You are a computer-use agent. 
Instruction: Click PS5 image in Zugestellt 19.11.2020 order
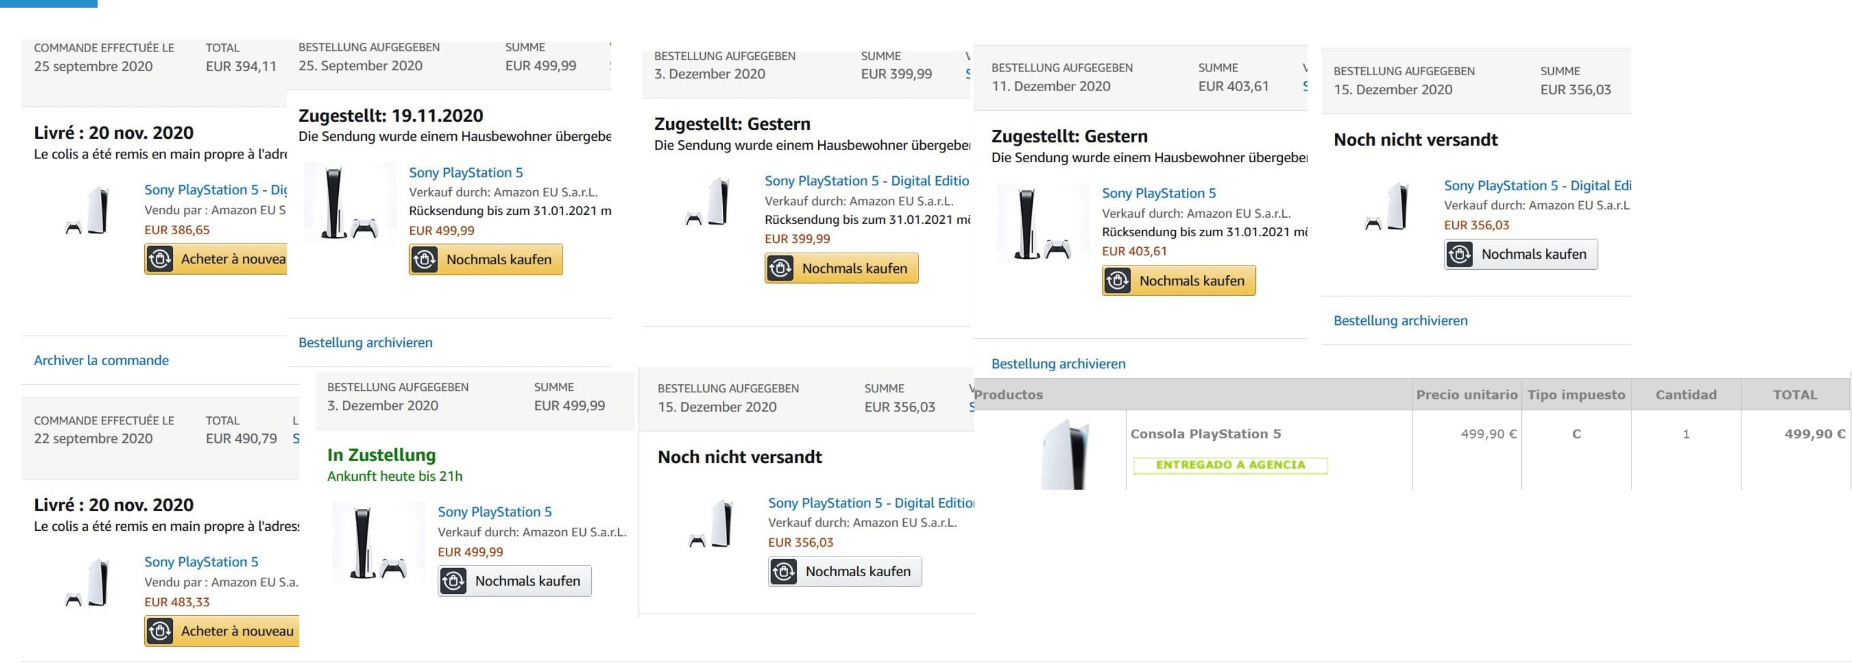click(x=349, y=203)
